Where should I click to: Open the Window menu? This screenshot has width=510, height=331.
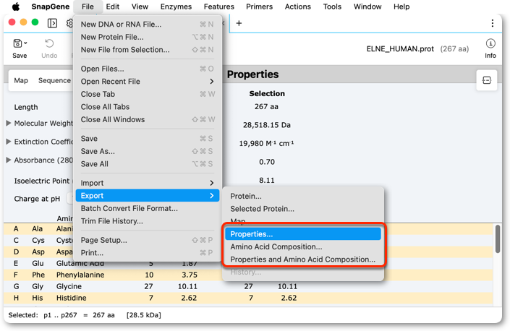[x=367, y=7]
